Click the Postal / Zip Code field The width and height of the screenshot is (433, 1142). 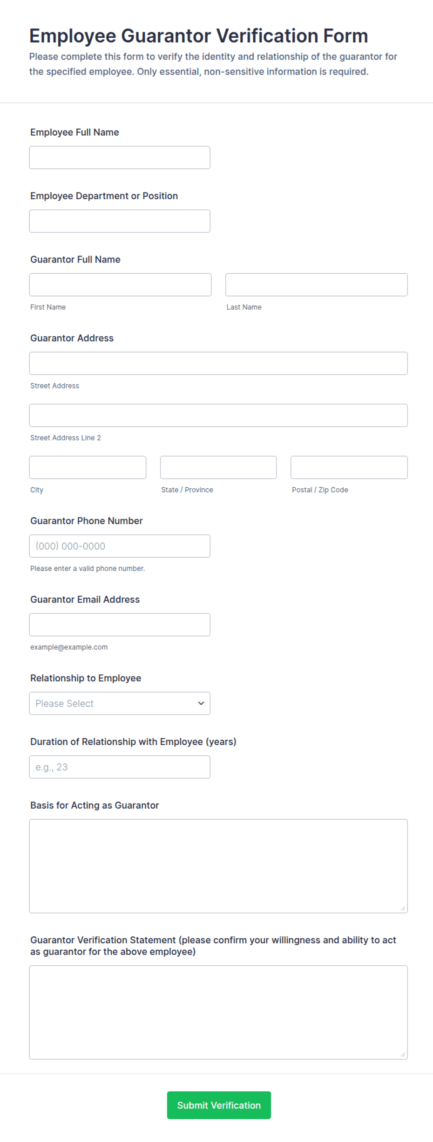pos(348,467)
